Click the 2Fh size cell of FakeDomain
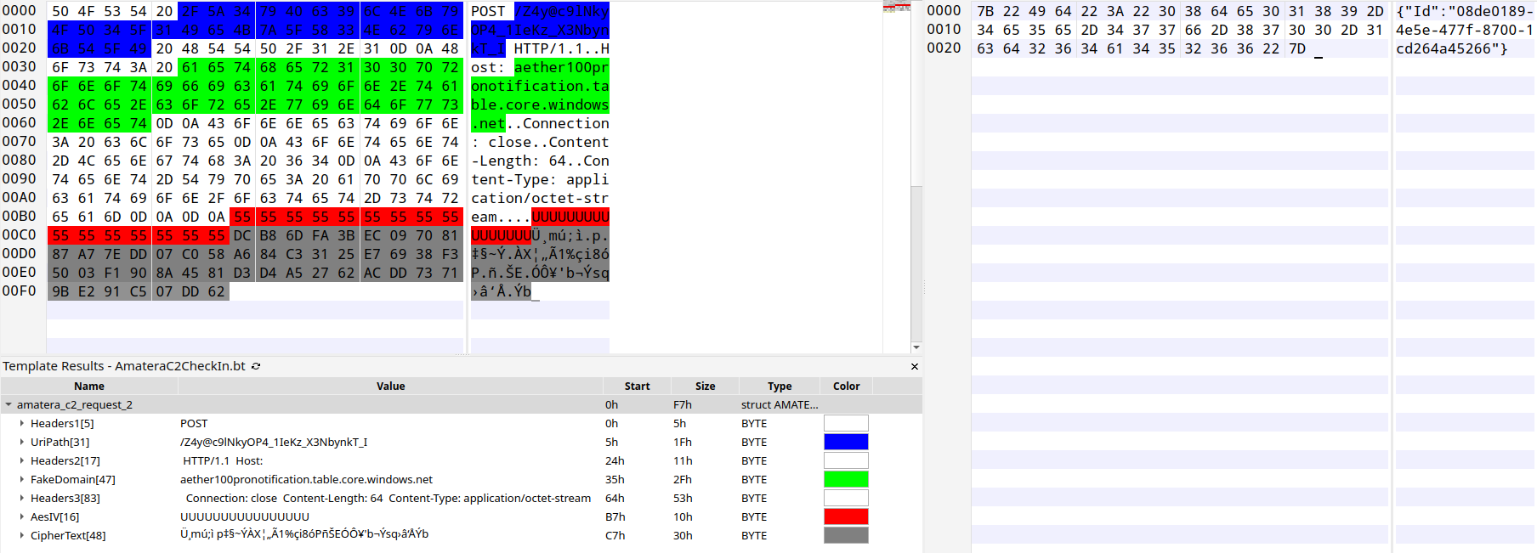Screen dimensions: 1537x553 (x=683, y=480)
